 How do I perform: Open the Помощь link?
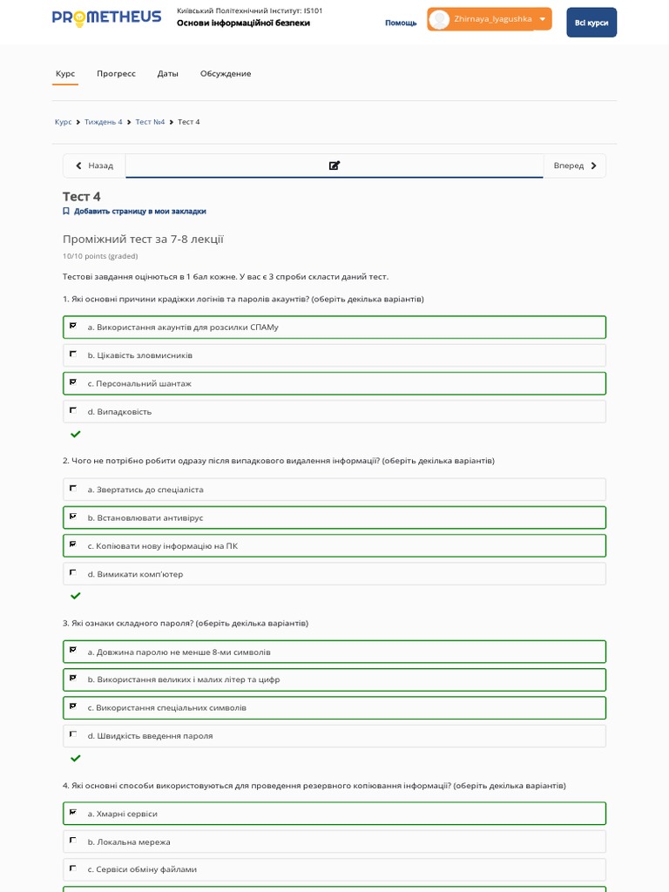tap(401, 23)
